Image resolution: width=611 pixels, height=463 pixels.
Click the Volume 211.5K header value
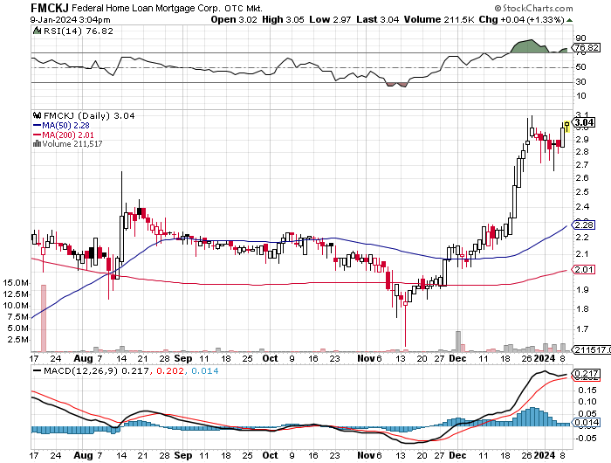pos(439,19)
